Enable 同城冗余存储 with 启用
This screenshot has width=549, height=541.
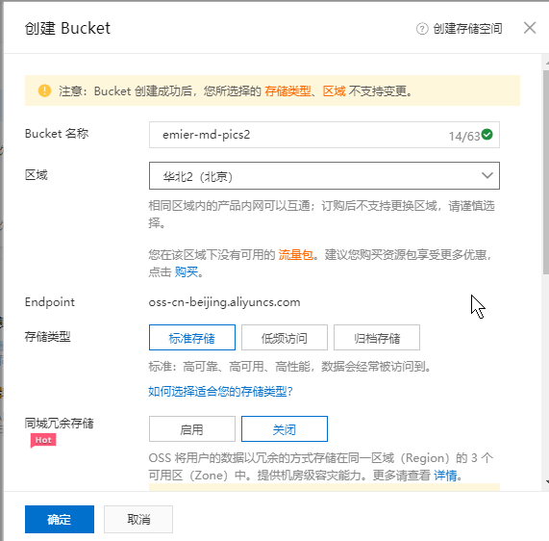click(192, 428)
